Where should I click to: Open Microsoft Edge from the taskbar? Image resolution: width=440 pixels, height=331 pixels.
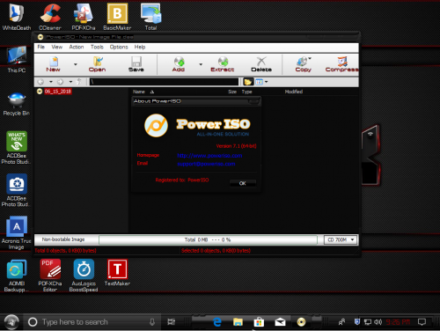tap(217, 322)
